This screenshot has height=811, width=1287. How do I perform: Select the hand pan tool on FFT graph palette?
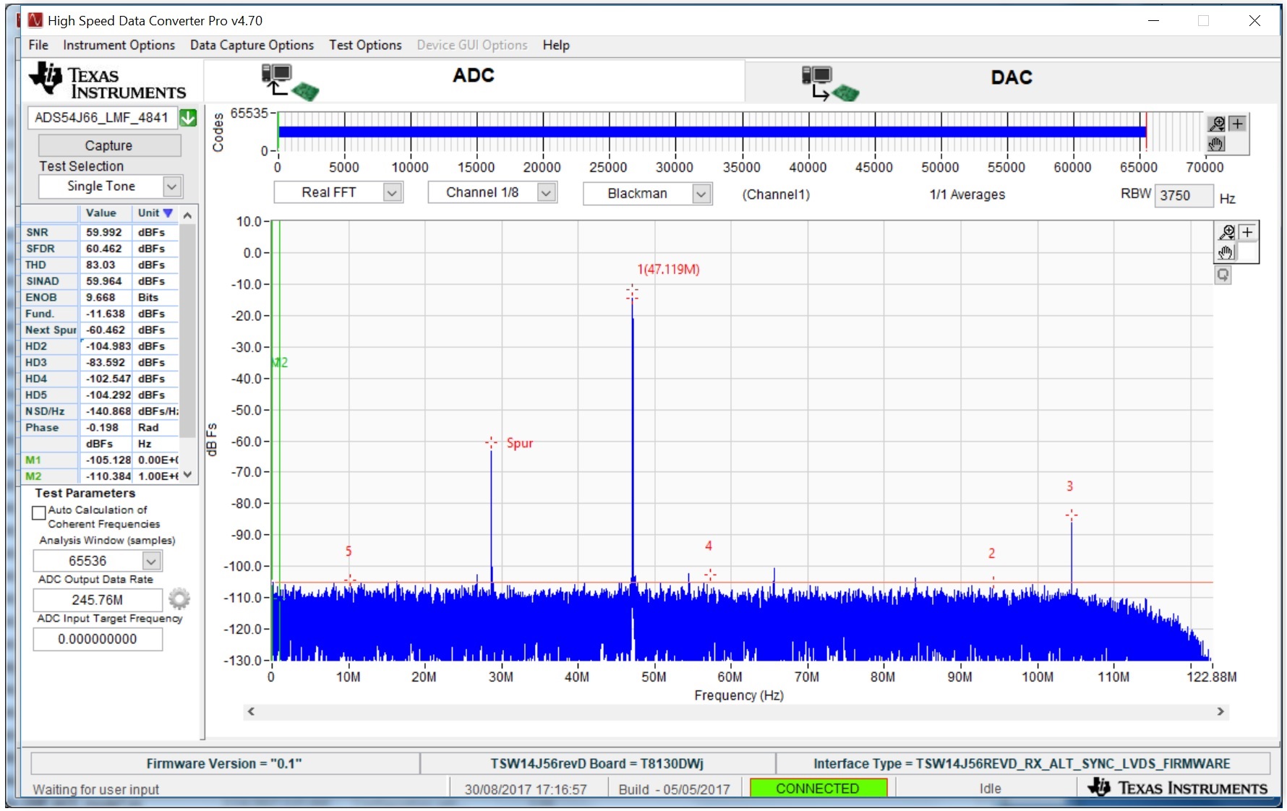1226,252
